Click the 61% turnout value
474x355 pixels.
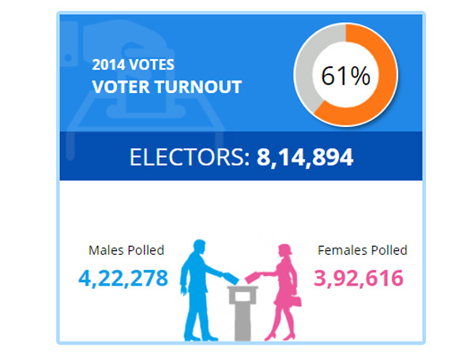(x=345, y=76)
